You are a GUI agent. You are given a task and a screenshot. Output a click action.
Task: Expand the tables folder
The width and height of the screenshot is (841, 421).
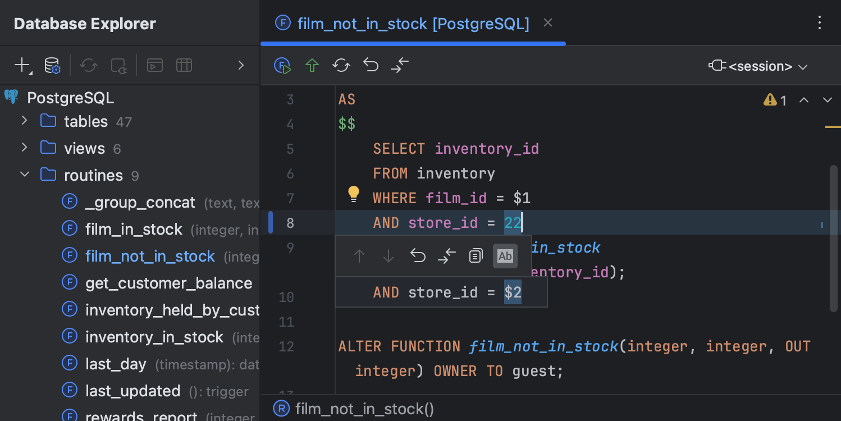tap(24, 121)
